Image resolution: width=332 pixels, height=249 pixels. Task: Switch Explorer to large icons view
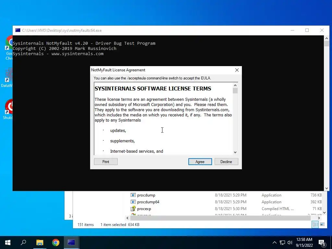click(322, 224)
